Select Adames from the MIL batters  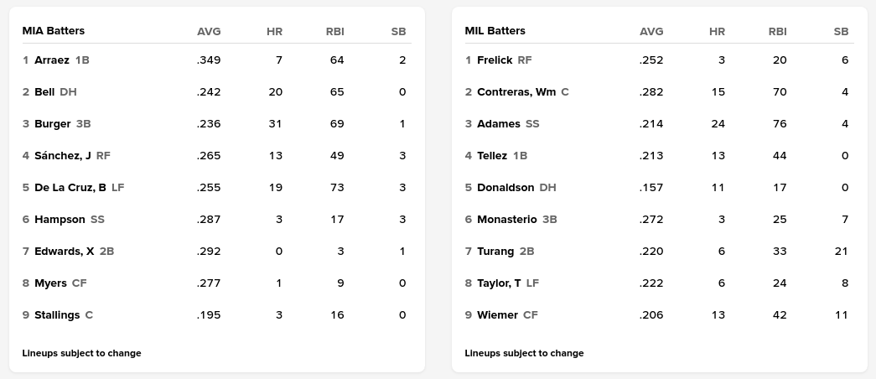point(499,124)
